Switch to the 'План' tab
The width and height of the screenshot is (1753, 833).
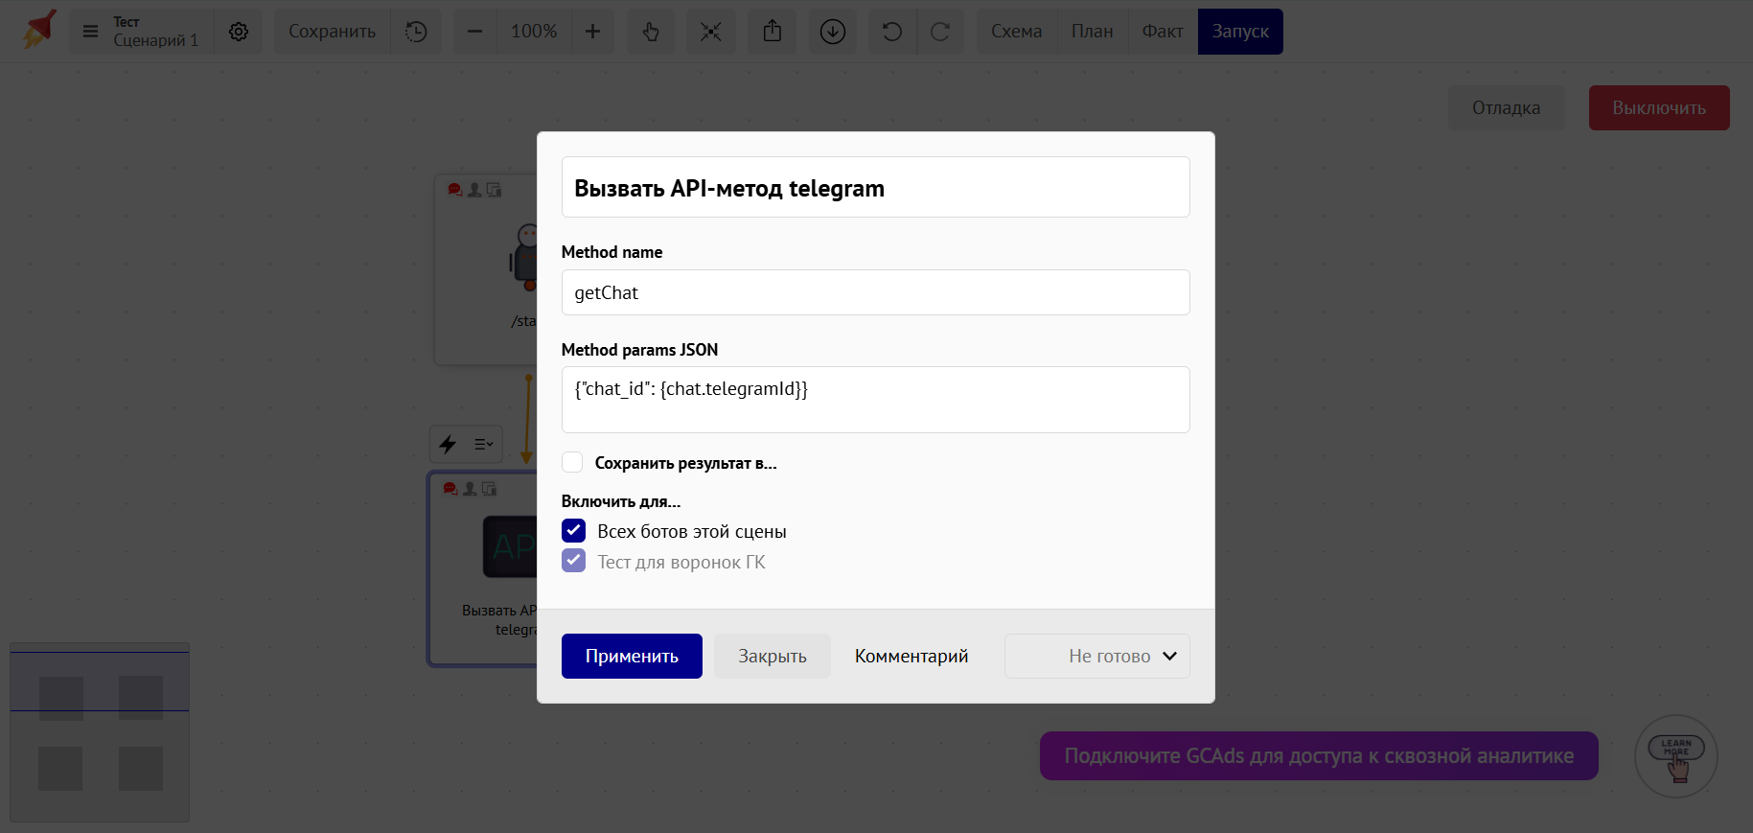tap(1092, 32)
